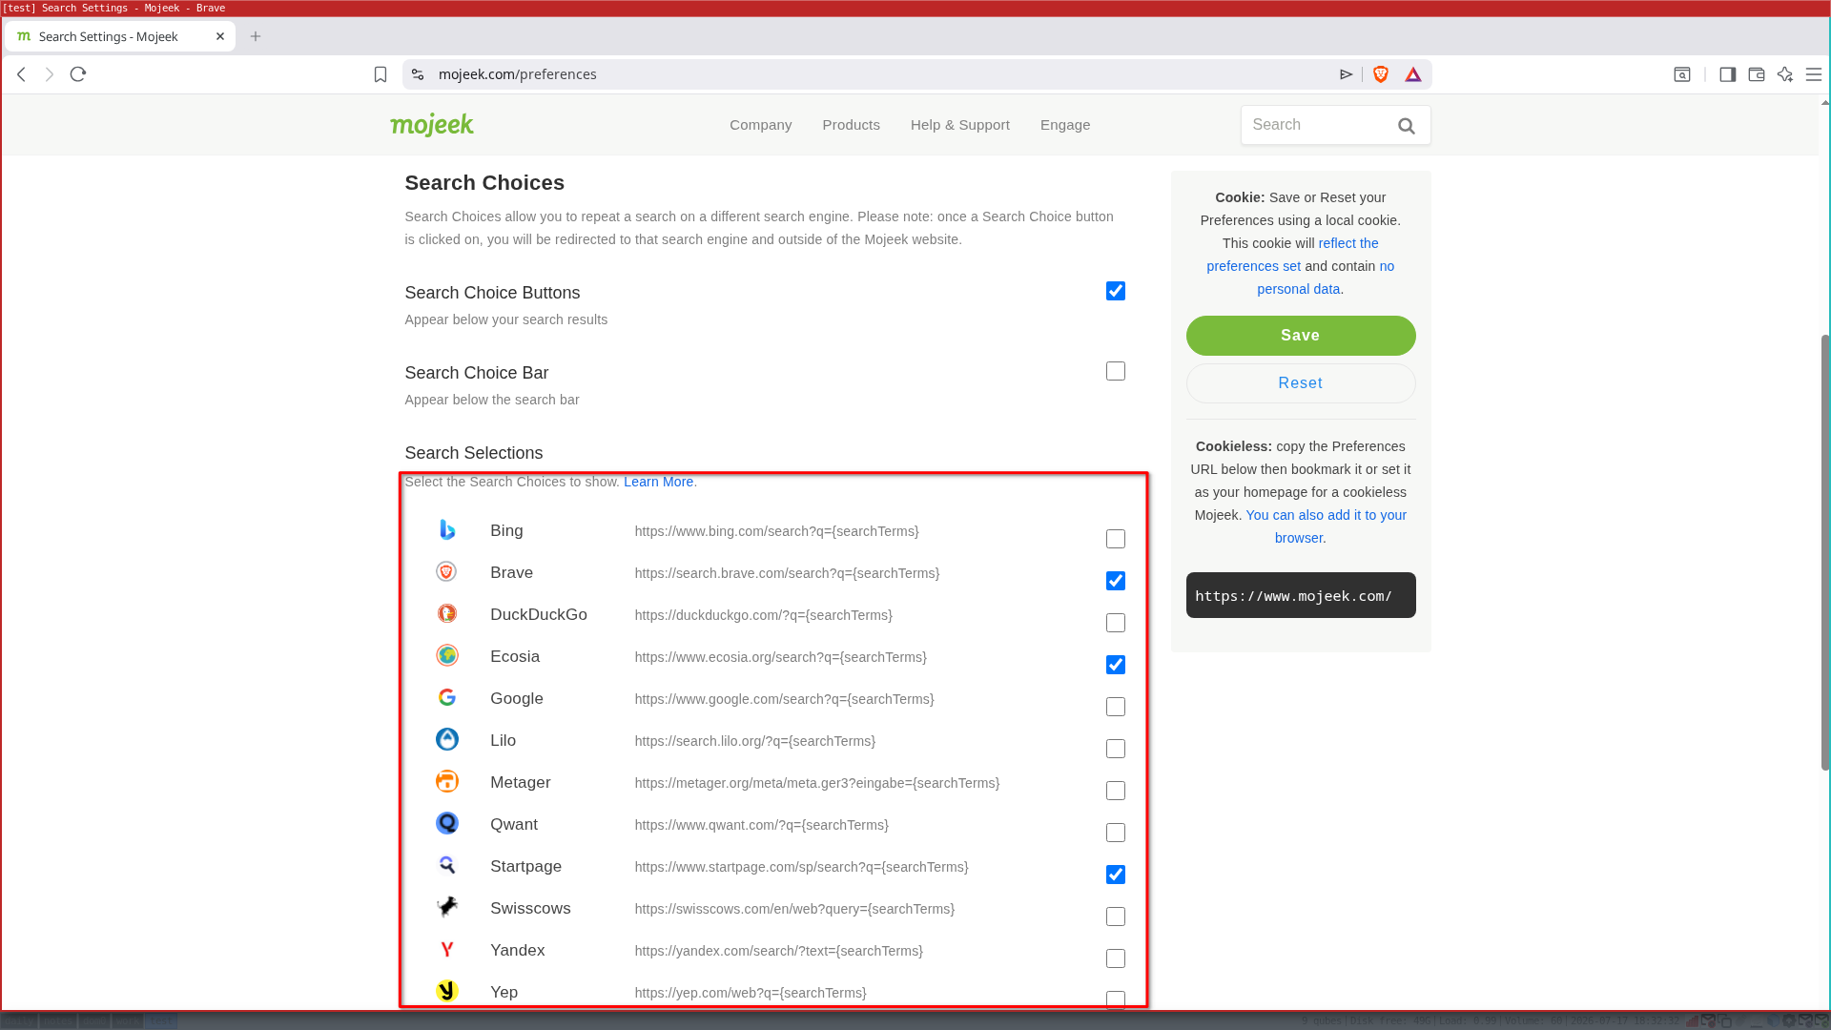Open Brave Shields lion icon
This screenshot has width=1831, height=1030.
point(1381,74)
